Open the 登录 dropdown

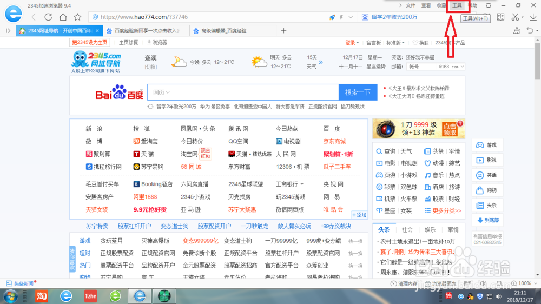coord(352,43)
